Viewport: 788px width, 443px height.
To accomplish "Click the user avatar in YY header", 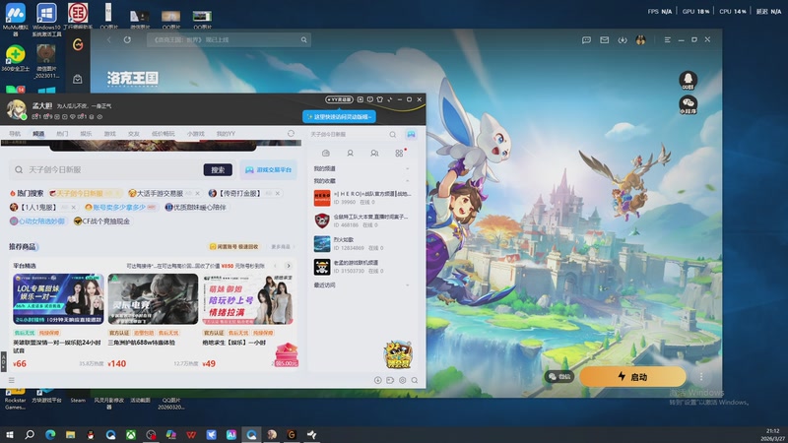I will 16,109.
